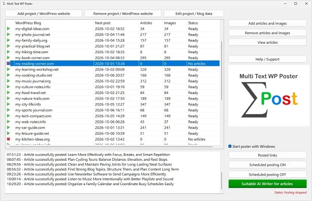Click stop icon for my-reading-corner.com
Image resolution: width=312 pixels, height=201 pixels.
(8, 63)
